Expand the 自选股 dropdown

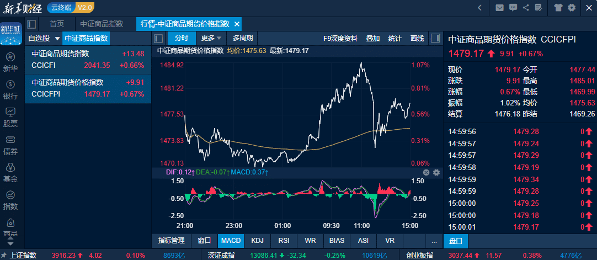coord(57,39)
